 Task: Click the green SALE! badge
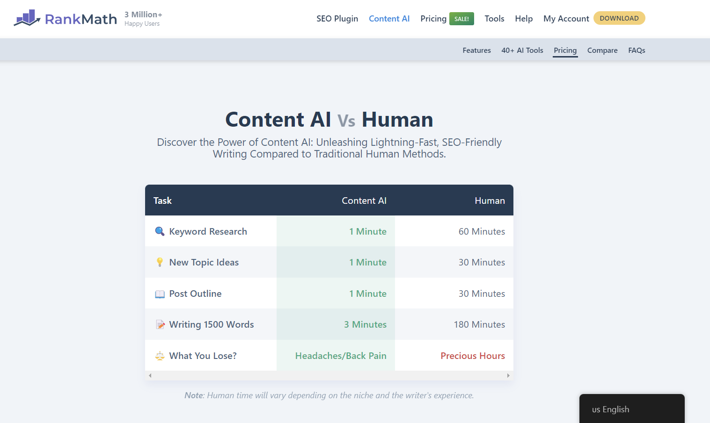point(461,19)
